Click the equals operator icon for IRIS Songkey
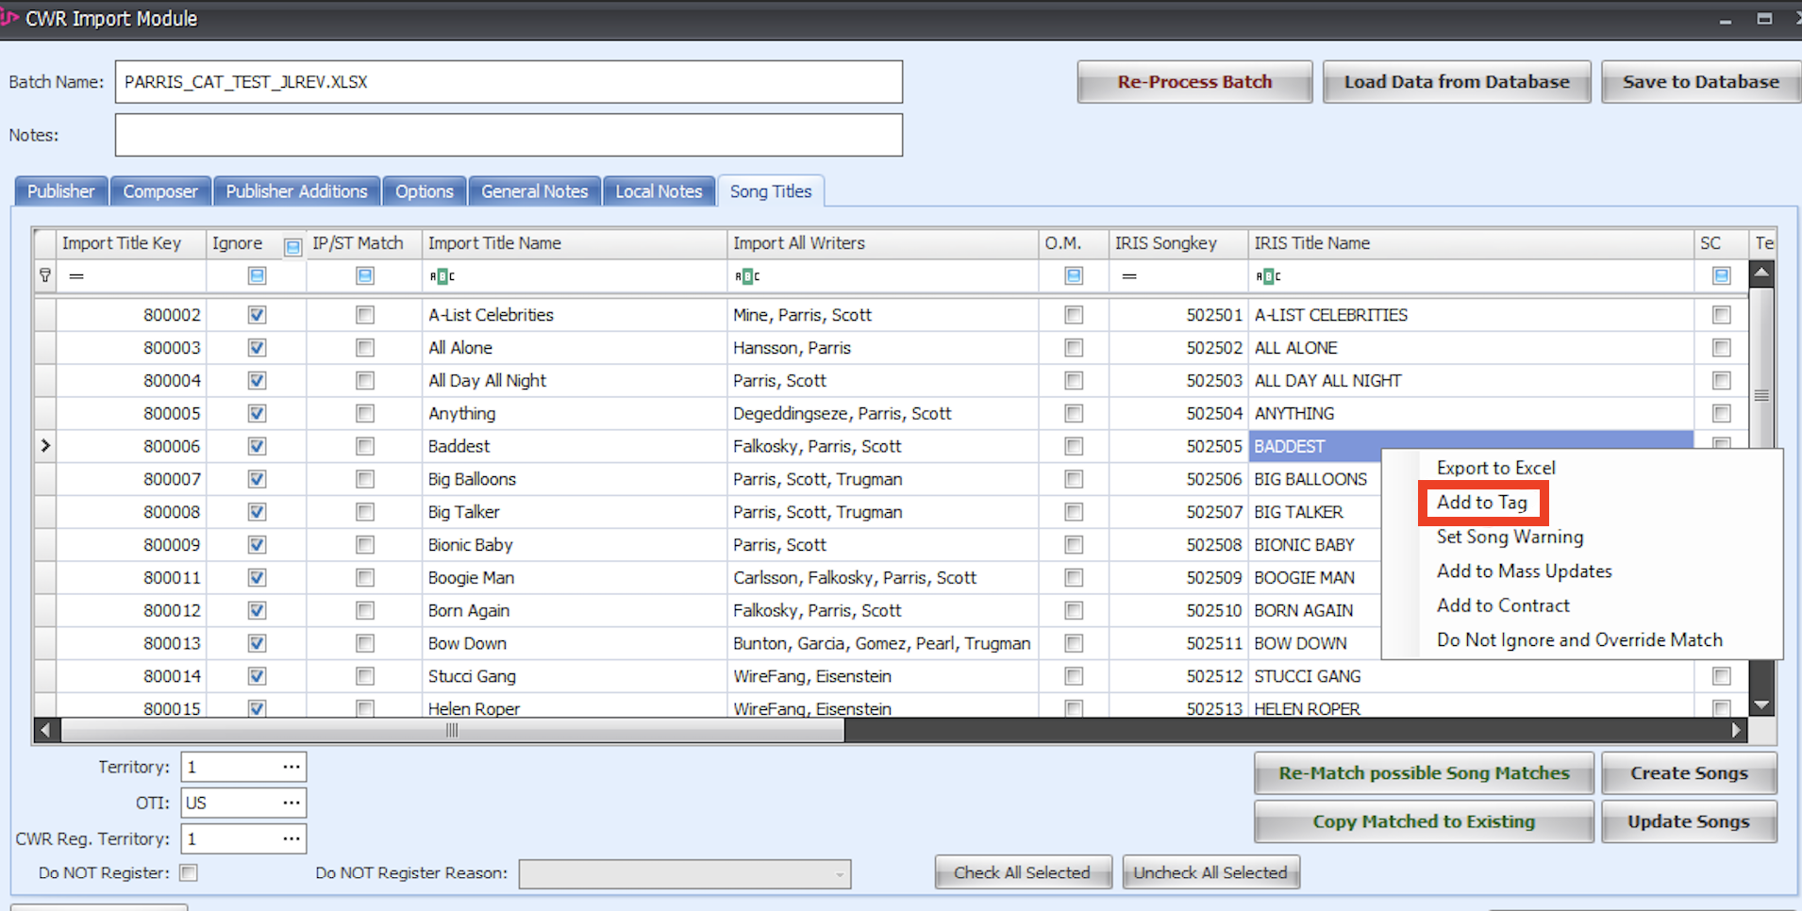Viewport: 1802px width, 911px height. pos(1128,276)
